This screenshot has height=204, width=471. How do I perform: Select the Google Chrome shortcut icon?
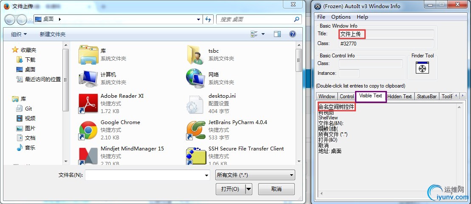(88, 130)
